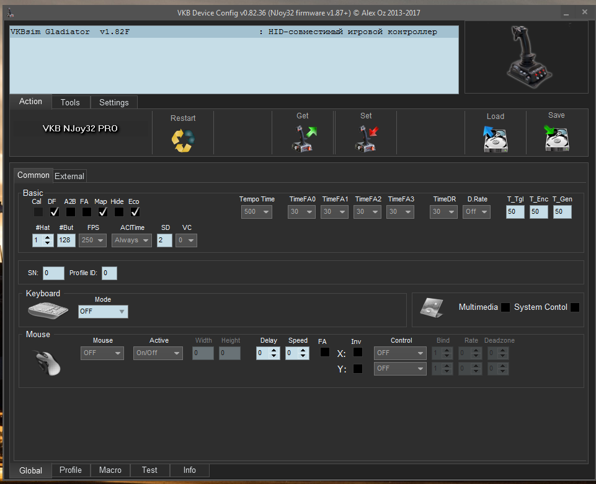Click the T_Tgl input field

[515, 212]
